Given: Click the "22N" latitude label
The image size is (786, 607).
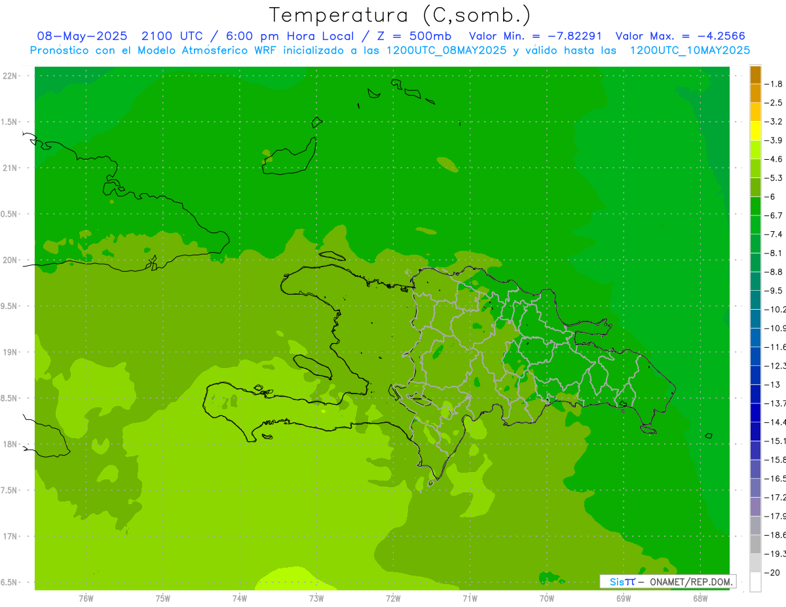Looking at the screenshot, I should 10,75.
